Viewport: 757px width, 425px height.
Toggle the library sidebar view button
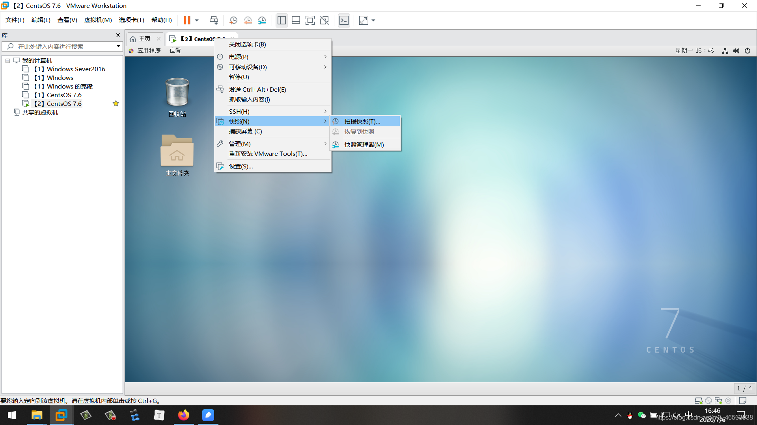[x=282, y=20]
